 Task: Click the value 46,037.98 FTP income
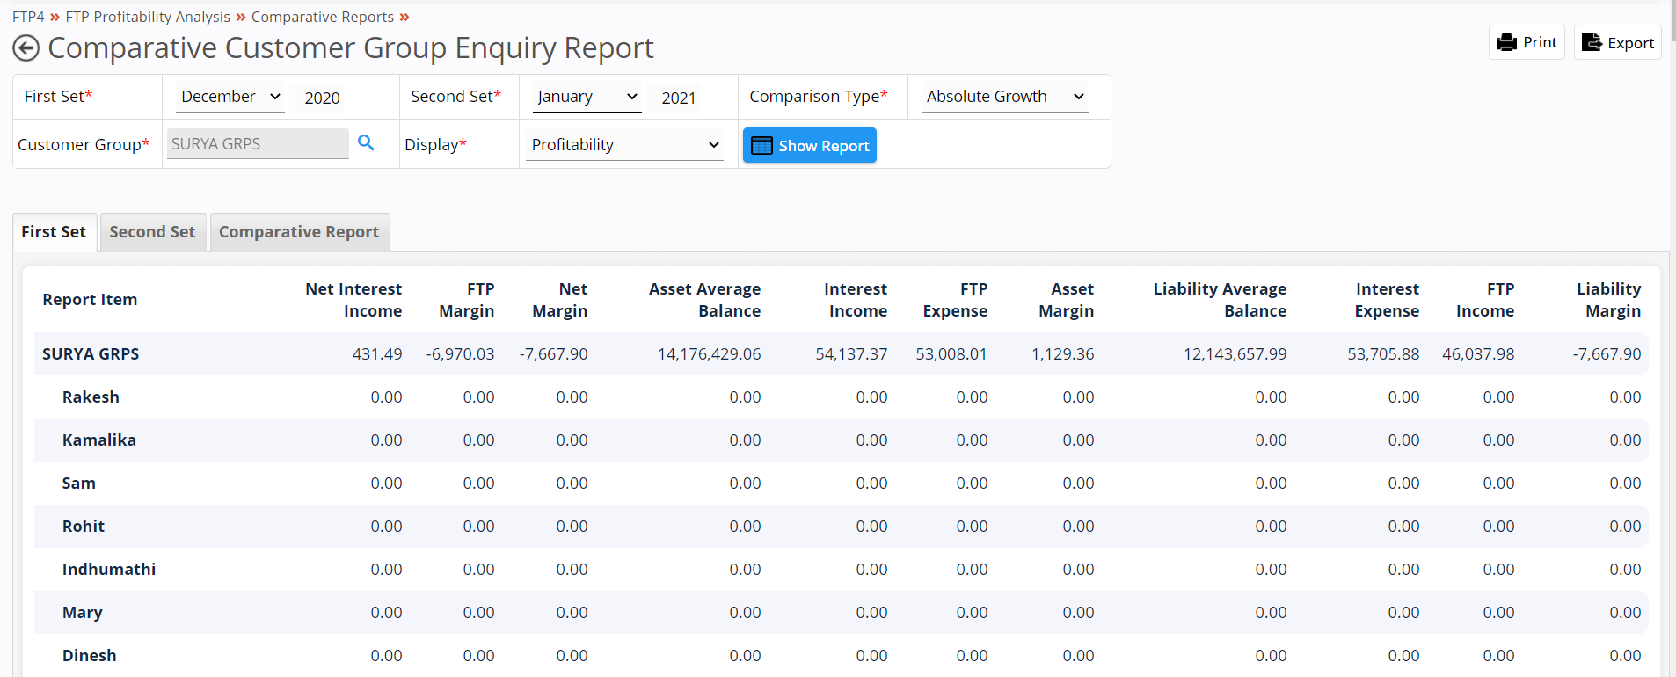(1478, 354)
